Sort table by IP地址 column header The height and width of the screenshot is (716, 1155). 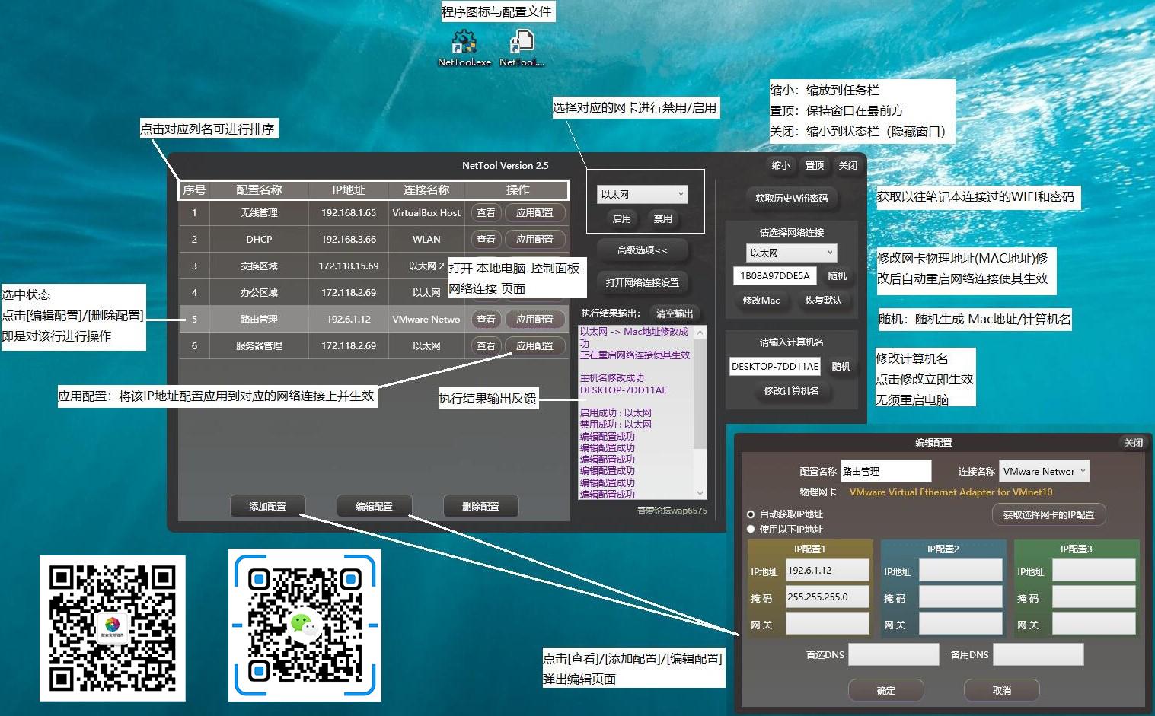click(x=348, y=190)
